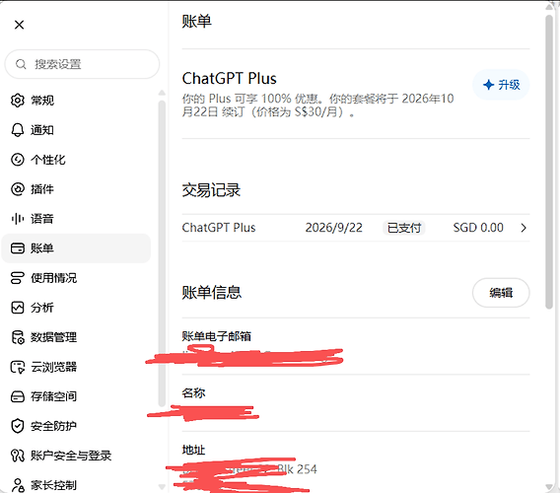Click the SGD 0.00 transaction amount
The height and width of the screenshot is (493, 560).
(478, 228)
